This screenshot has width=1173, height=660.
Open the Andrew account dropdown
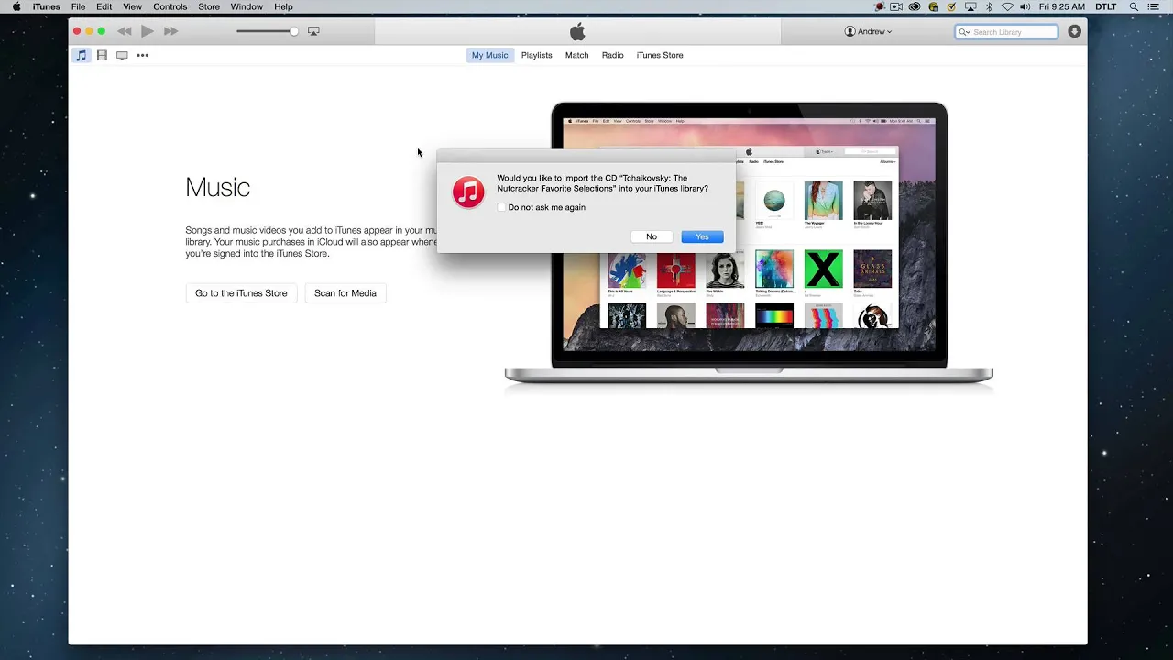(868, 31)
